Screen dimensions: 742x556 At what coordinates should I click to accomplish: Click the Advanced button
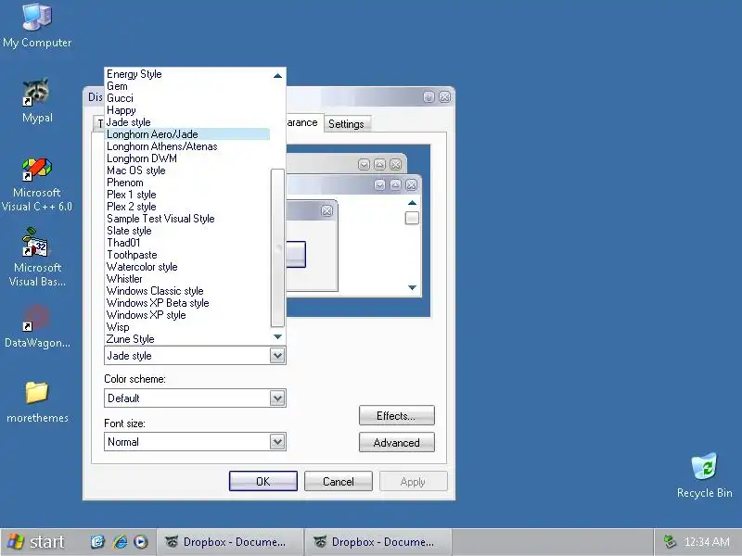(397, 443)
